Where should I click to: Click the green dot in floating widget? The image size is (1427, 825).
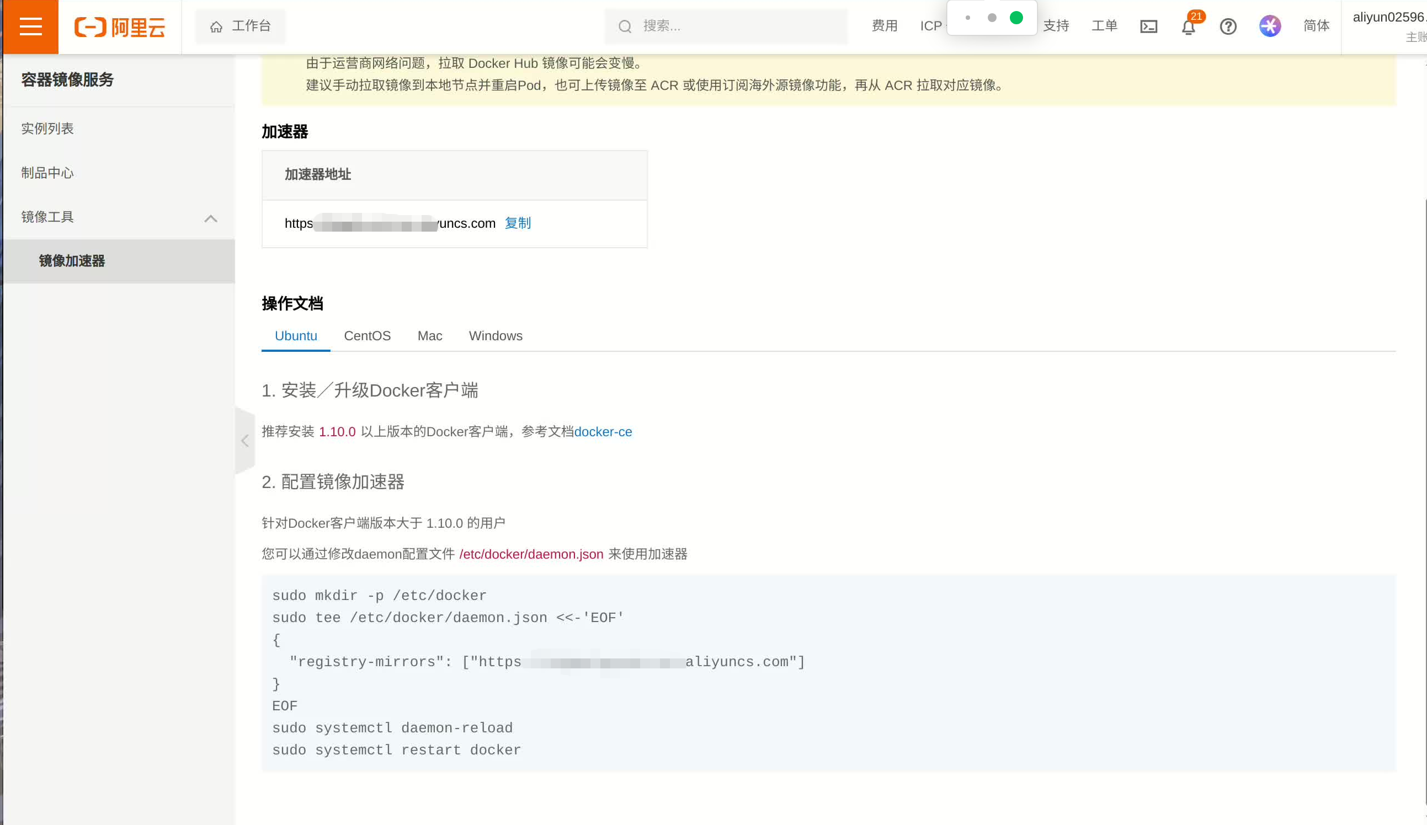tap(1016, 18)
